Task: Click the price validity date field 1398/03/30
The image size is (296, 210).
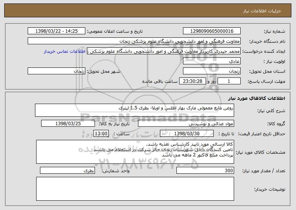Action: [x=187, y=134]
